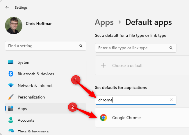Go to Bluetooth & devices settings
The height and width of the screenshot is (135, 189).
click(36, 74)
